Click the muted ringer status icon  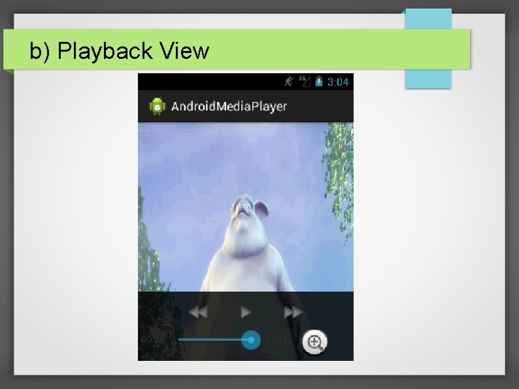(x=289, y=81)
